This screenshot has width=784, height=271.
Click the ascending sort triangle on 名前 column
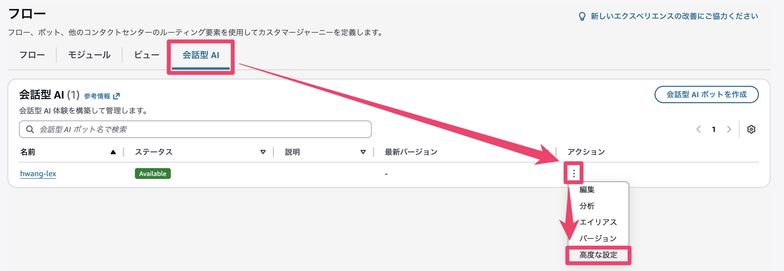point(114,152)
